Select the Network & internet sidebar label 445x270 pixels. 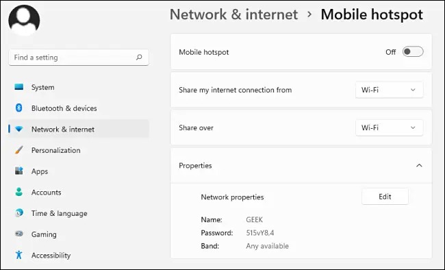pyautogui.click(x=63, y=130)
